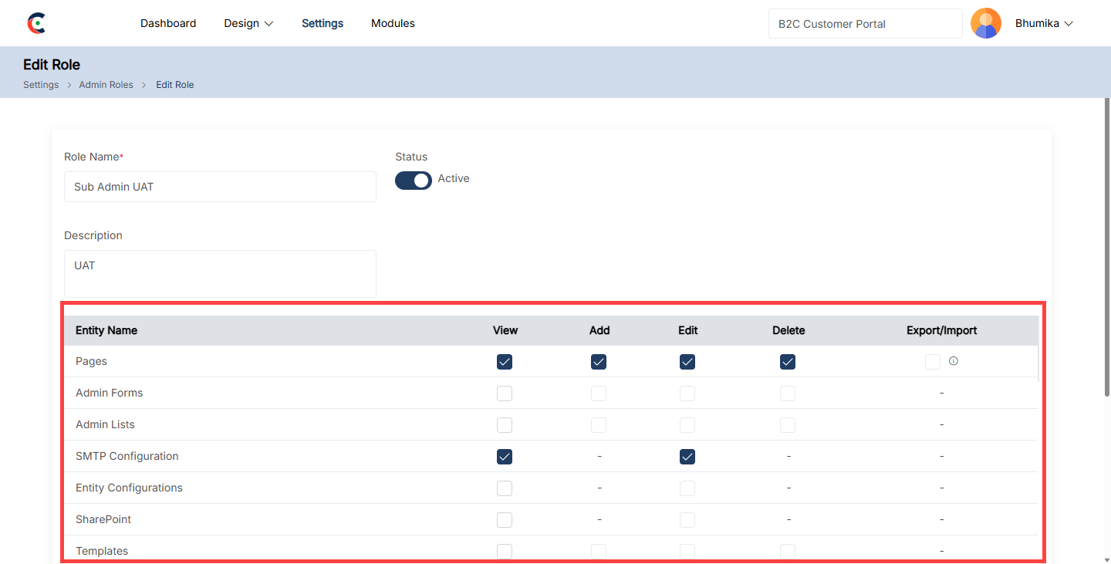Toggle the Active status switch
The width and height of the screenshot is (1111, 564).
click(x=414, y=181)
